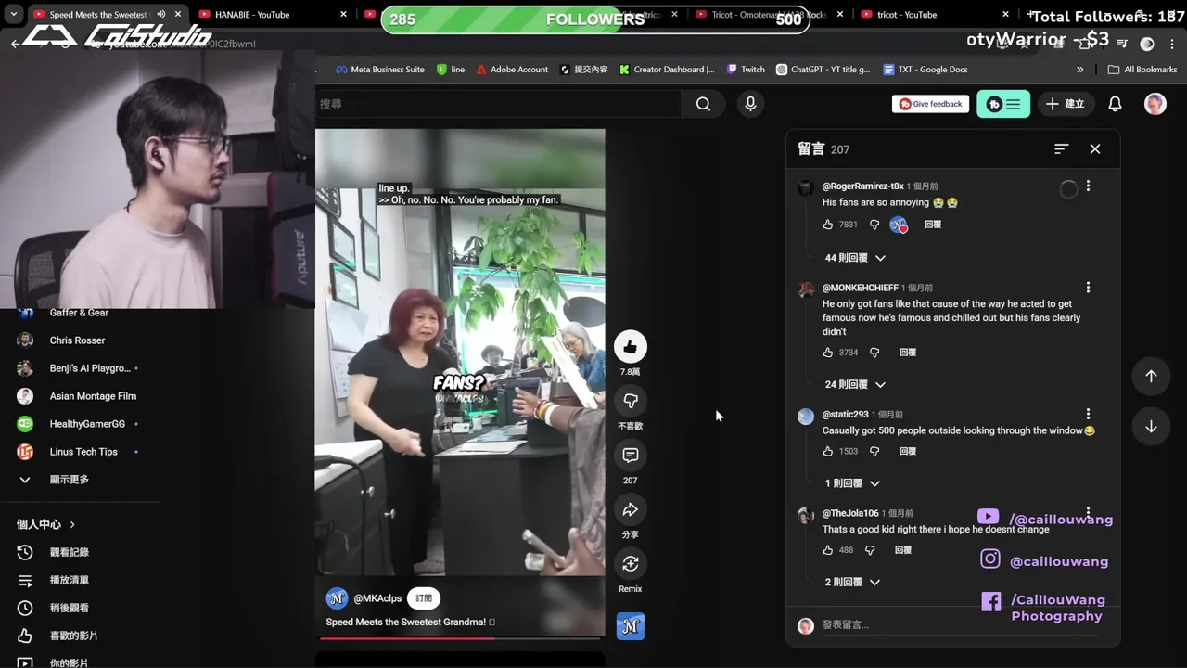Start voice search with the microphone icon

pos(750,104)
